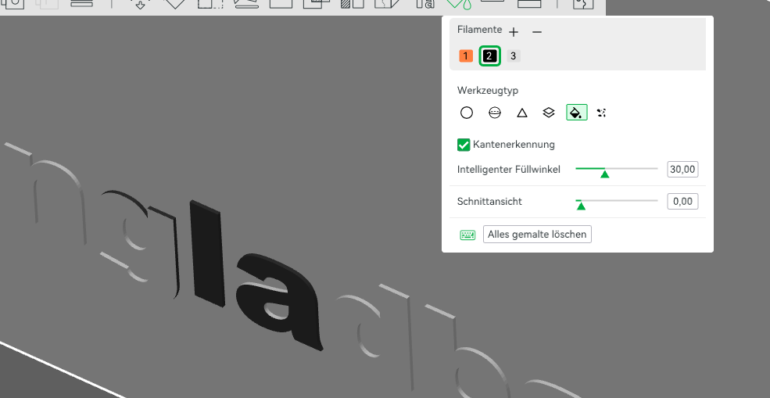
Task: Select orange filament 1 swatch
Action: click(x=466, y=56)
